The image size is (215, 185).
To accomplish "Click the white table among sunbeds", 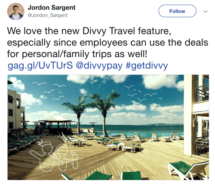I will click(79, 142).
